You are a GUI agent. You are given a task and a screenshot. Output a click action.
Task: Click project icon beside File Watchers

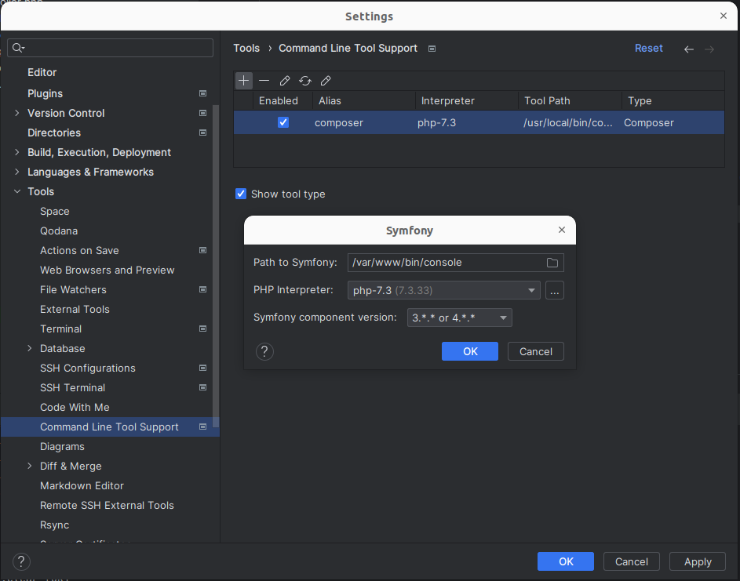pyautogui.click(x=203, y=289)
